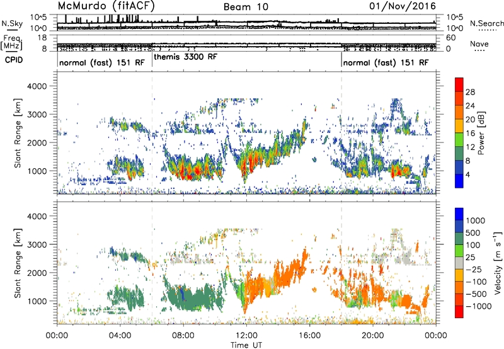Click the Freq. [MHz] axis label
The image size is (504, 349).
[x=12, y=42]
